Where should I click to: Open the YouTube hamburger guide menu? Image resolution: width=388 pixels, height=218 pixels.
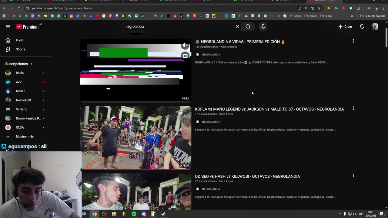8,27
